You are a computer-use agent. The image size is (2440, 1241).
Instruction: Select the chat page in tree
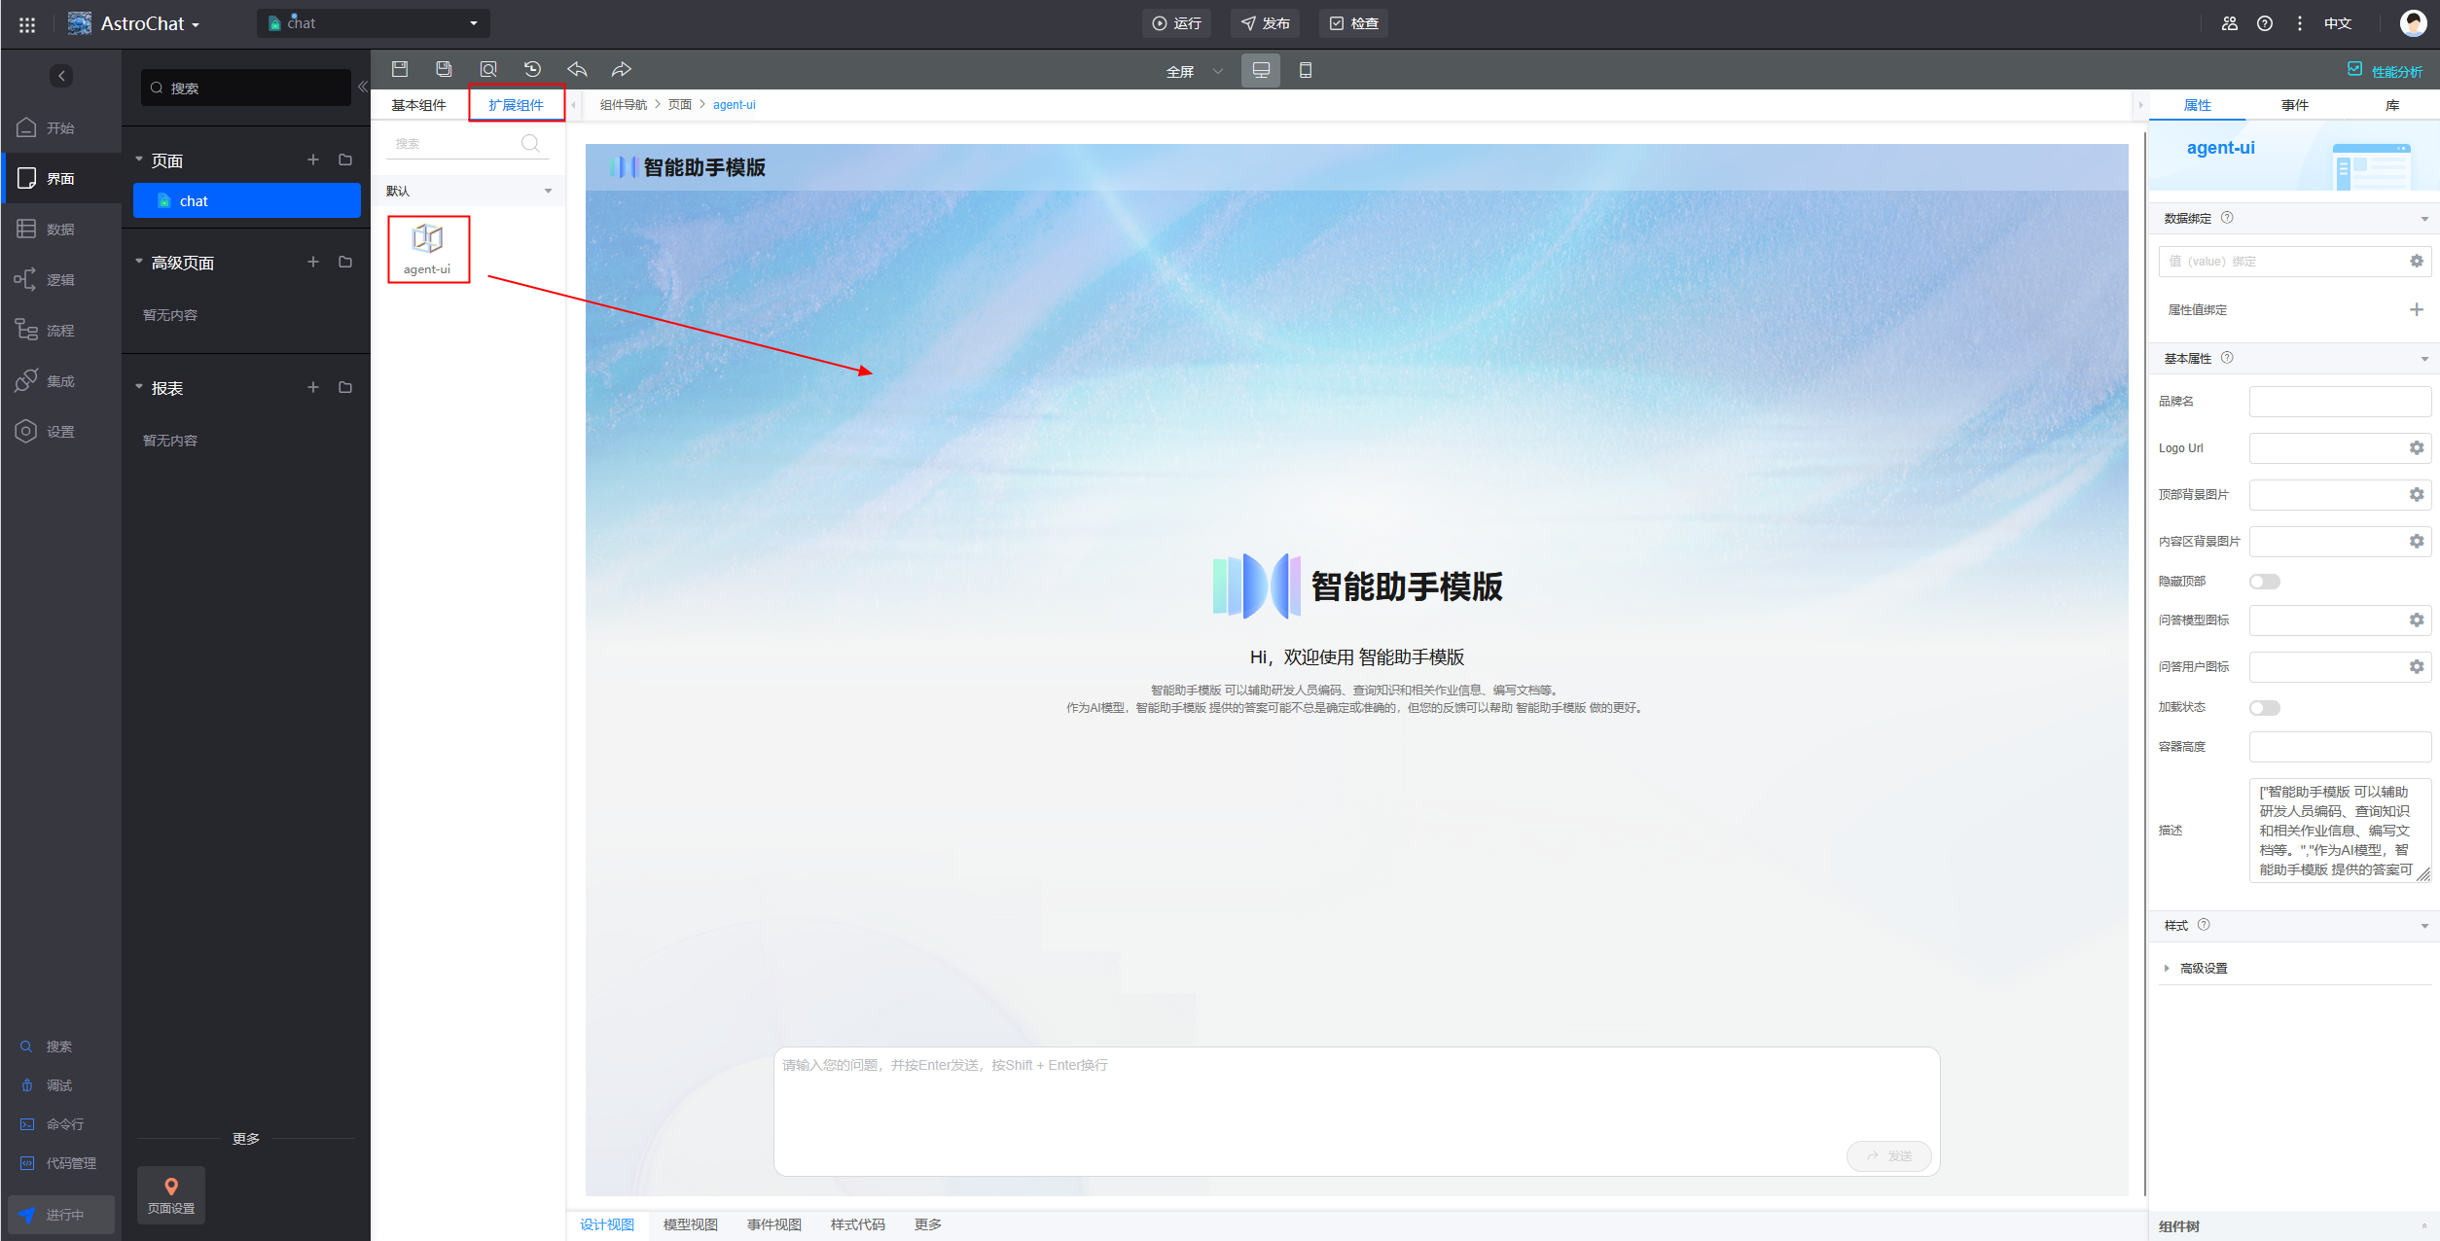coord(247,200)
